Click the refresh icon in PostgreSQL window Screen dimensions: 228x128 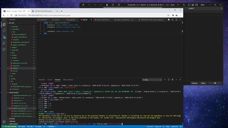pos(178,5)
